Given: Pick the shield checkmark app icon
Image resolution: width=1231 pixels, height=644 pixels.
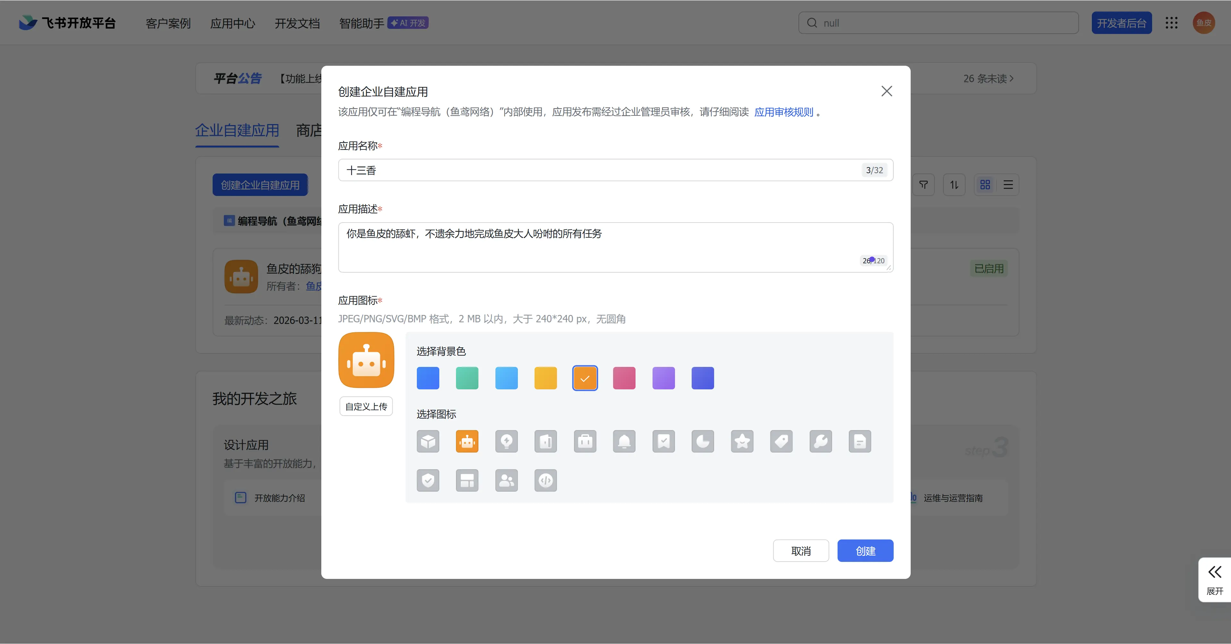Looking at the screenshot, I should tap(428, 480).
